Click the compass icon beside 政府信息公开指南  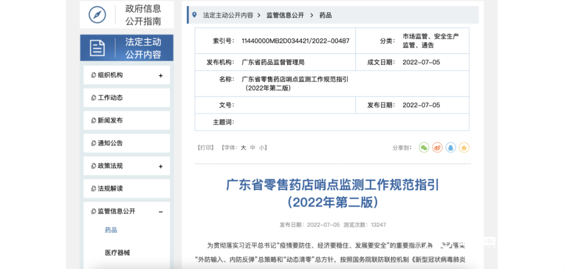point(97,15)
